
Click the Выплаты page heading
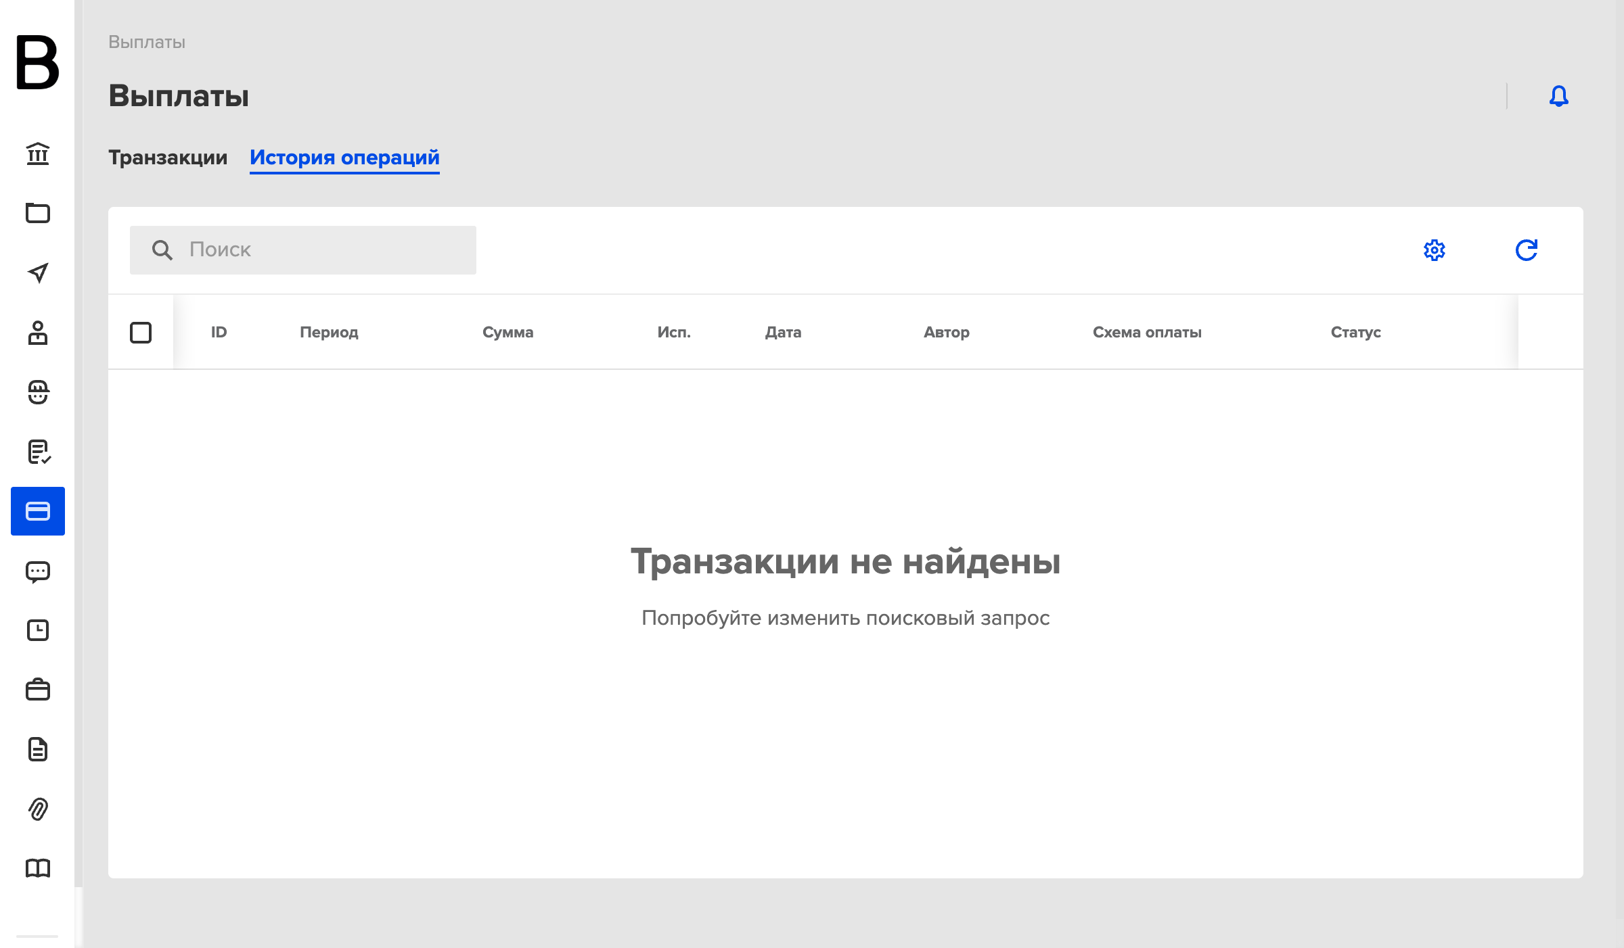[179, 96]
